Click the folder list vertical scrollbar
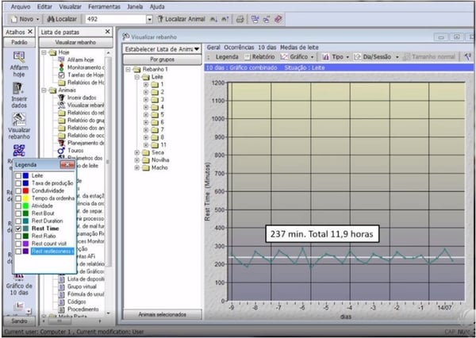476x338 pixels. click(x=109, y=161)
